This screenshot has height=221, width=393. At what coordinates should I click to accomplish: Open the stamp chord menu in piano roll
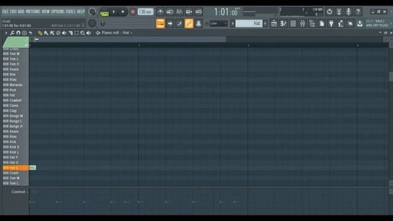point(25,33)
